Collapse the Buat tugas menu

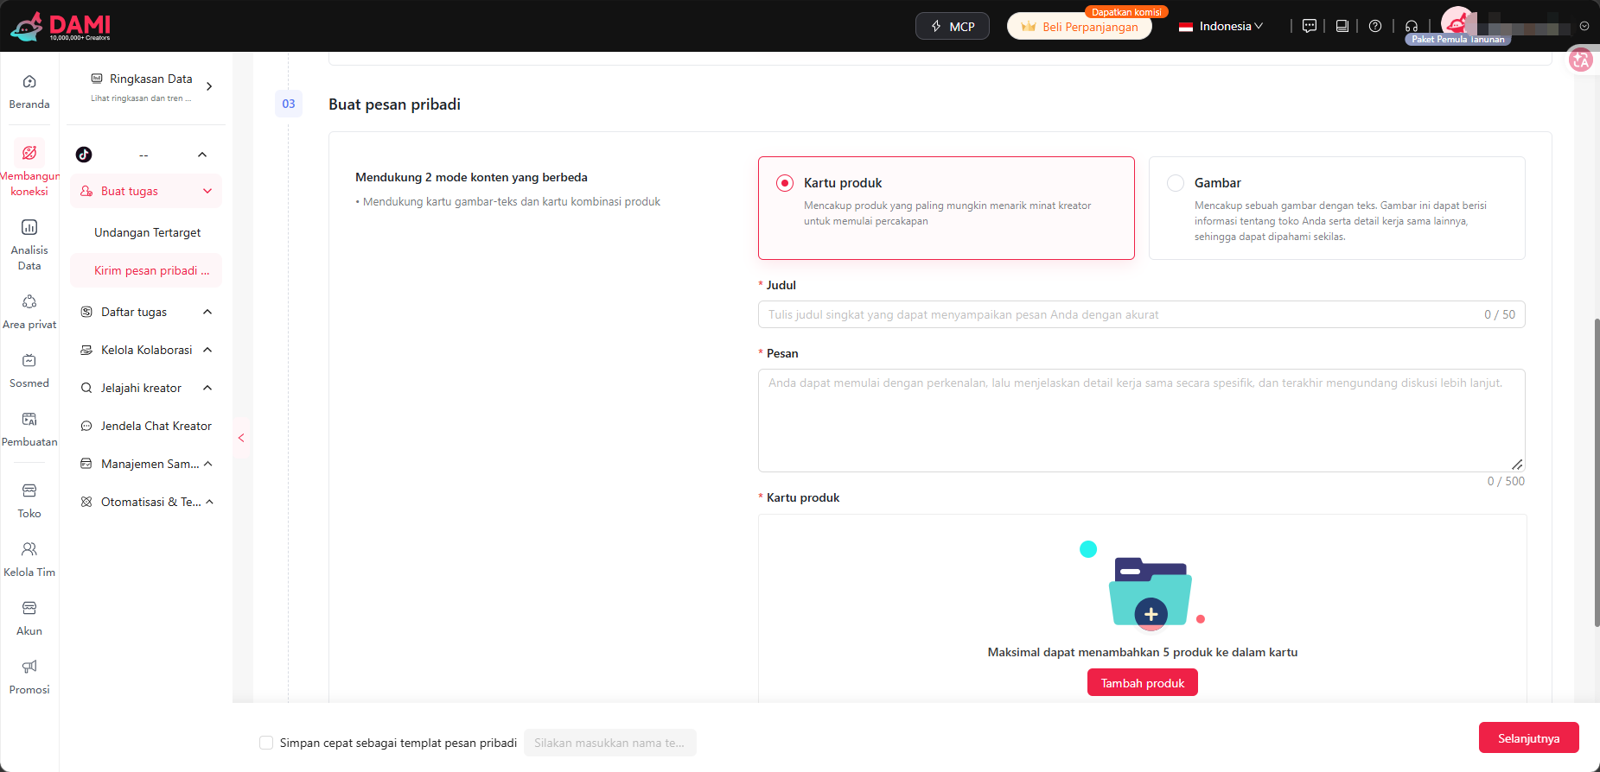pyautogui.click(x=207, y=191)
